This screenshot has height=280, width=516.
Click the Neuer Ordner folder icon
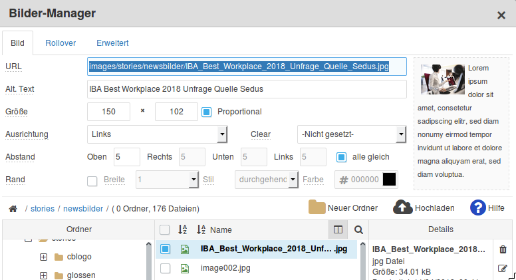click(317, 208)
